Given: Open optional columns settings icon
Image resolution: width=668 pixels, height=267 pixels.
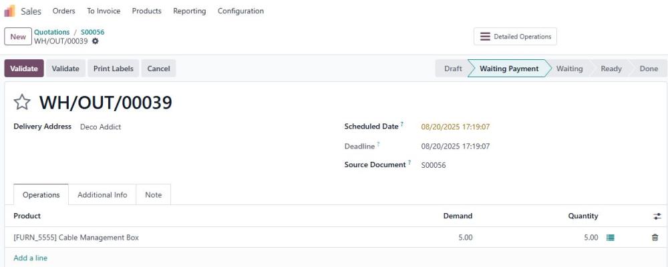Looking at the screenshot, I should tap(657, 216).
